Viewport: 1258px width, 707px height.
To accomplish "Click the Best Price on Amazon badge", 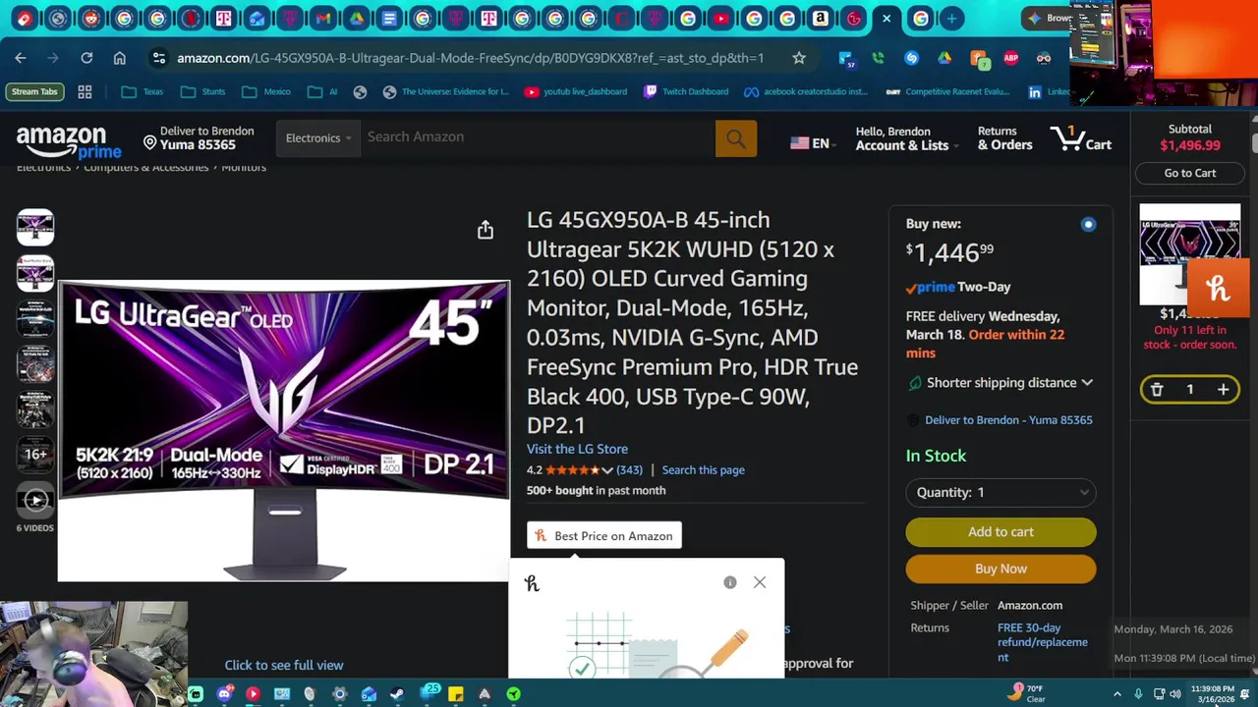I will pos(604,536).
